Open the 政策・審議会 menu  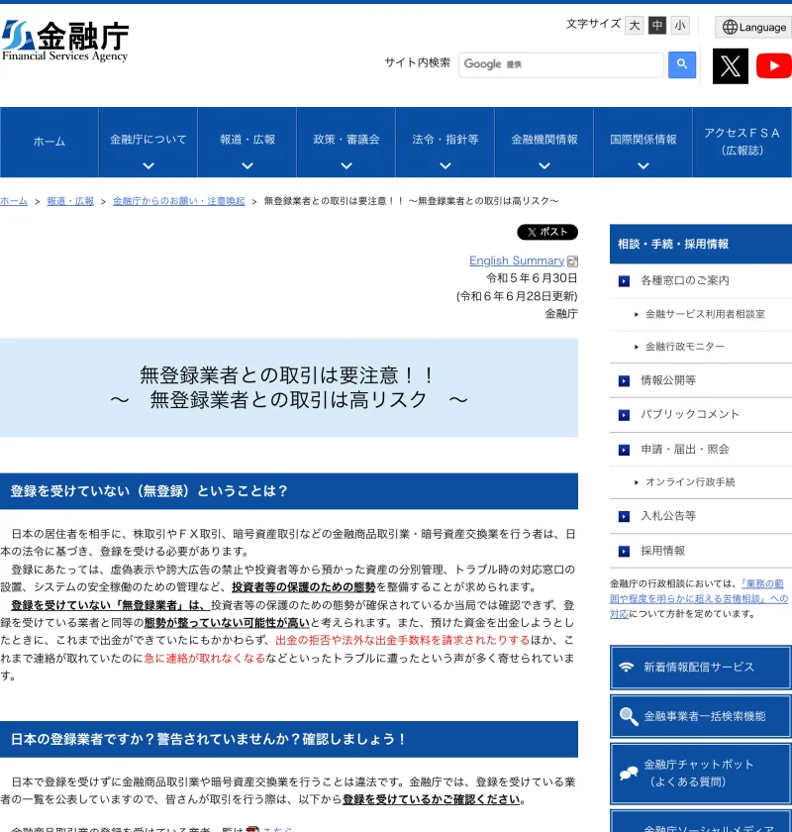pos(346,143)
